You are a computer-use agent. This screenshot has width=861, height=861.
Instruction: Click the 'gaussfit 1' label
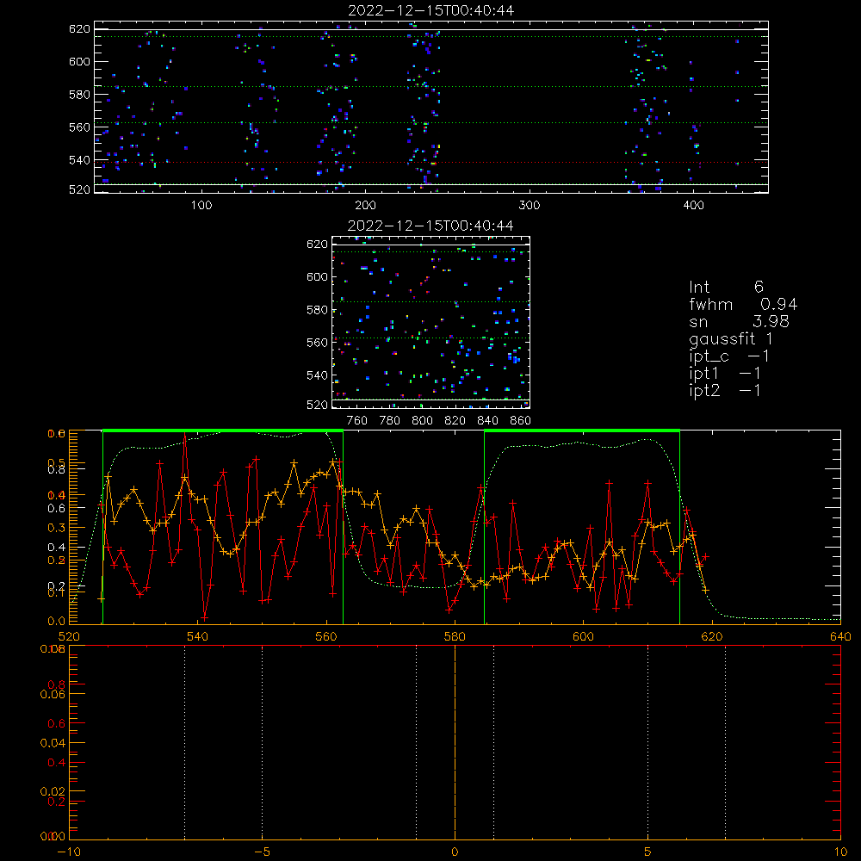[731, 338]
